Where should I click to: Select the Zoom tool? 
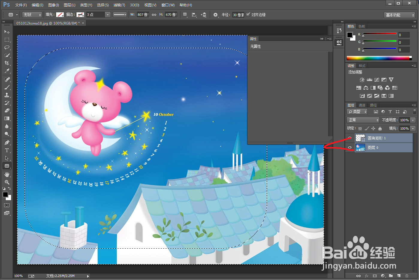[7, 182]
